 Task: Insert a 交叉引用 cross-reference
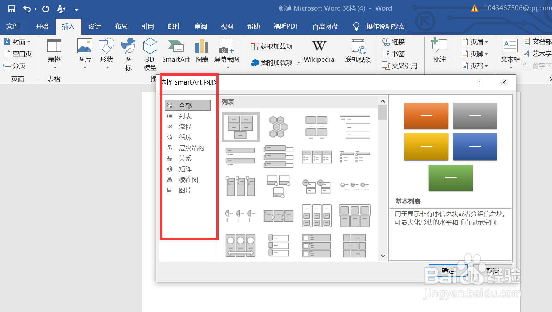click(400, 66)
